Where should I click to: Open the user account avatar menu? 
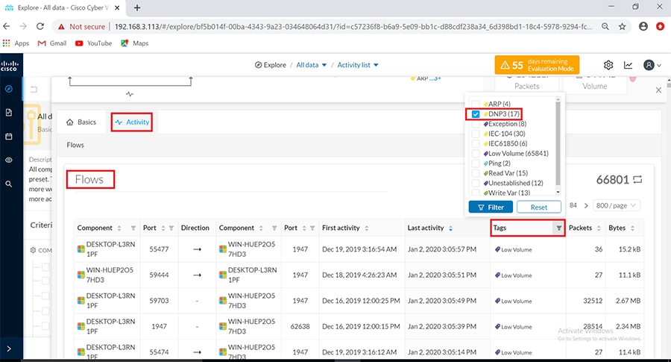coord(652,65)
